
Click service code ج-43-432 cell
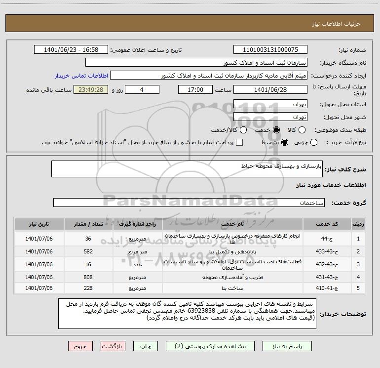pyautogui.click(x=327, y=264)
